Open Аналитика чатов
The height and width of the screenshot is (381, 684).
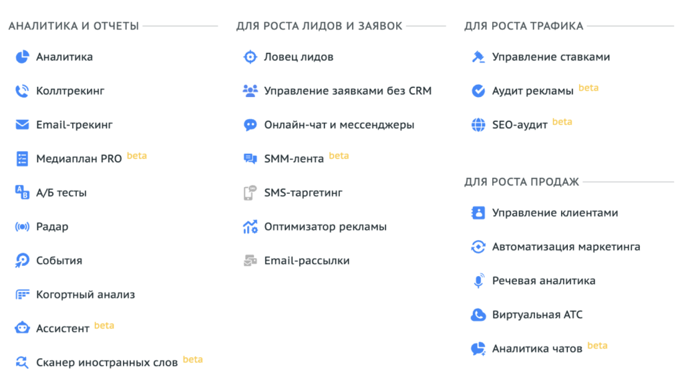tap(537, 349)
